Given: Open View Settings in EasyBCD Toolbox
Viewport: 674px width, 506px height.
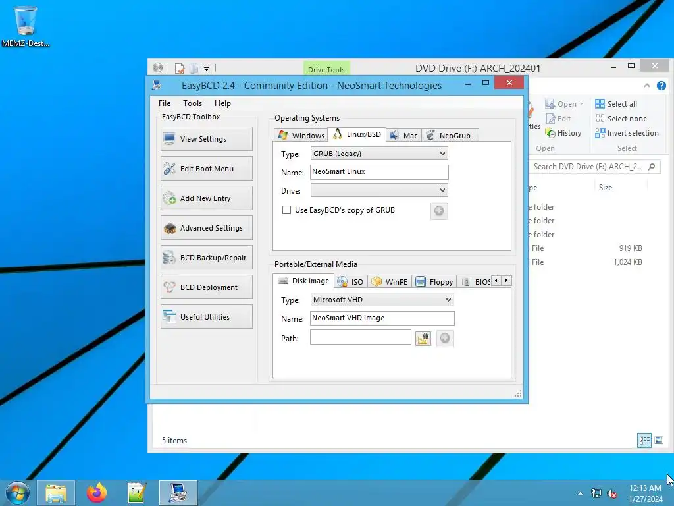Looking at the screenshot, I should tap(206, 139).
